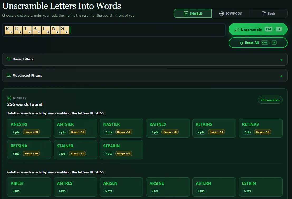The width and height of the screenshot is (292, 199).
Task: Click the Basic Filters sliders icon
Action: [x=8, y=59]
